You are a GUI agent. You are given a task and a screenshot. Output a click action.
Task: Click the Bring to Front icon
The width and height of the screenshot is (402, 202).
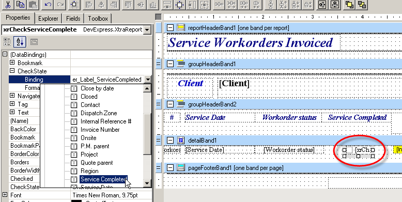(x=349, y=4)
